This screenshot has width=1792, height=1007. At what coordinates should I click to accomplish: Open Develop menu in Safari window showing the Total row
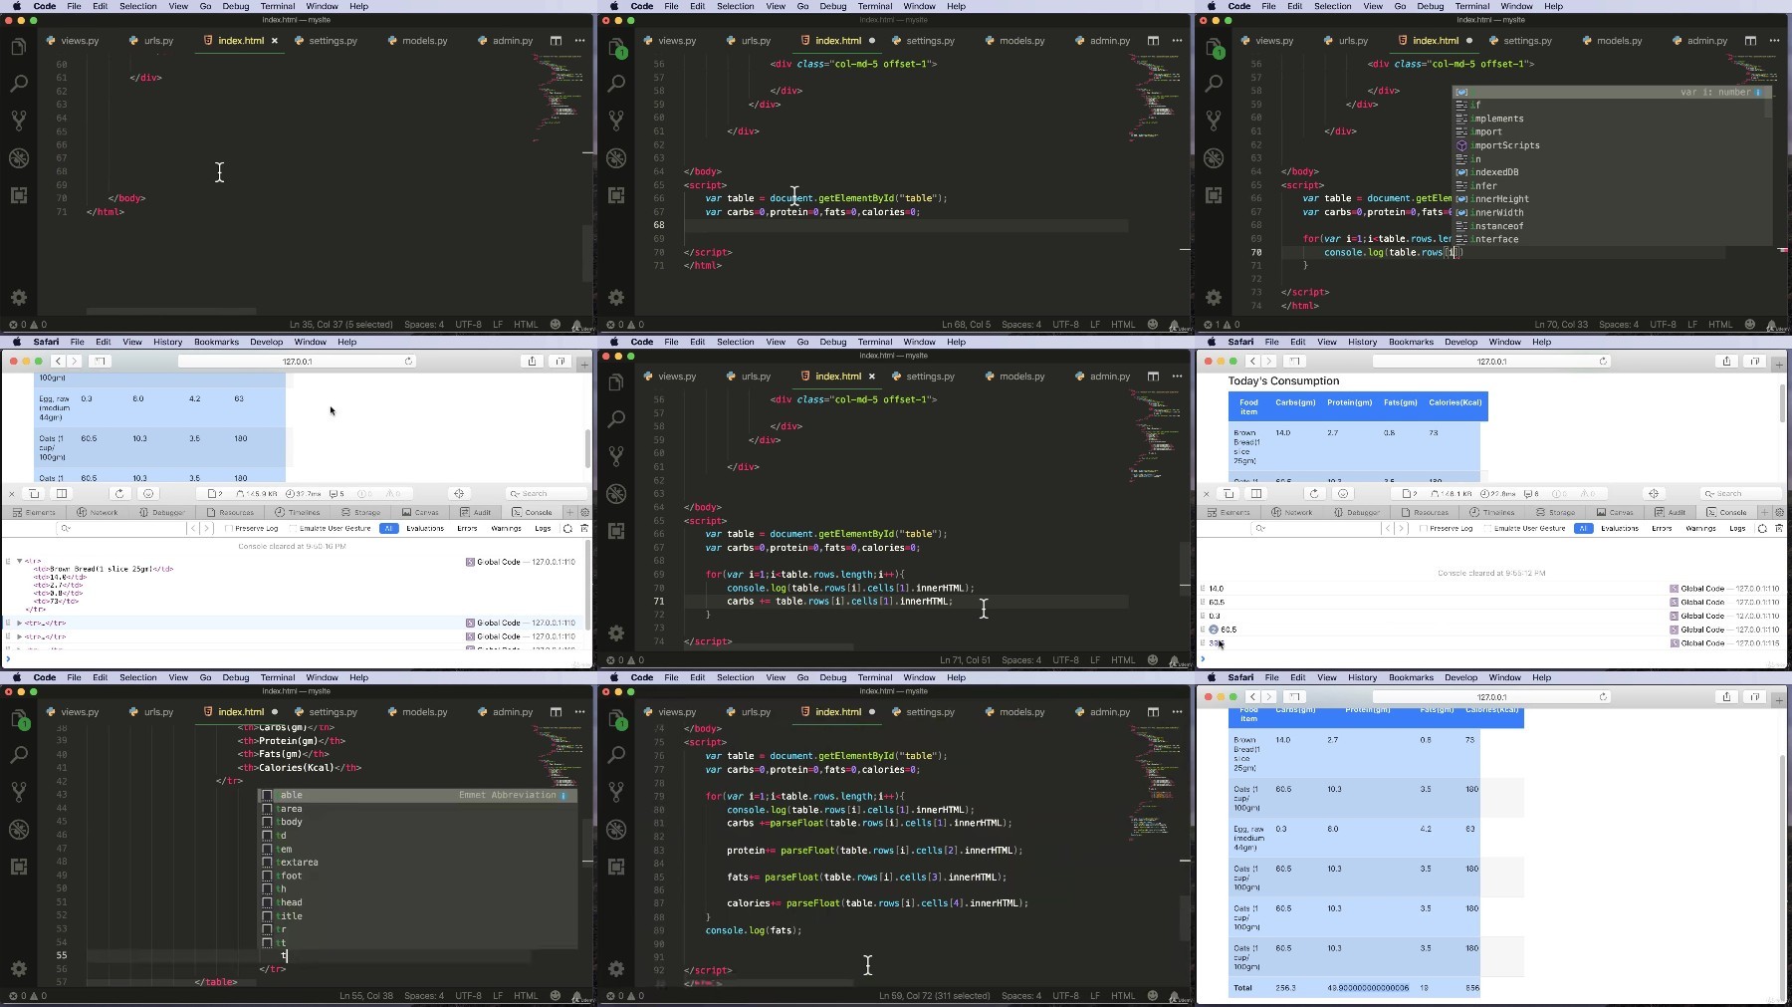coord(1460,677)
